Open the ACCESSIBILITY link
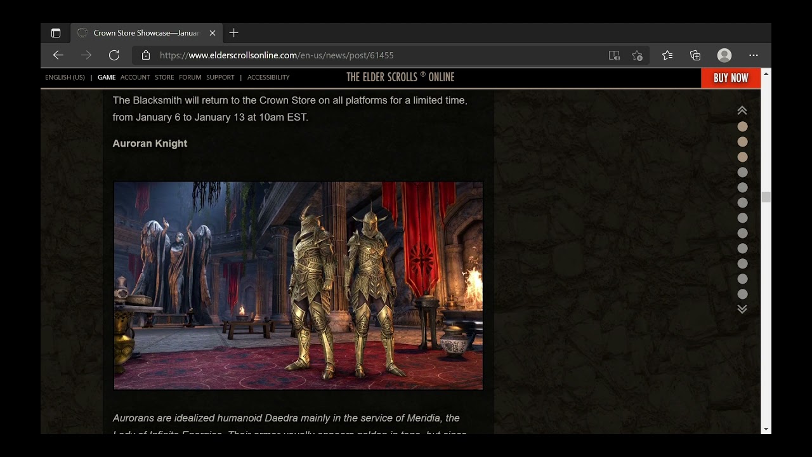 coord(268,77)
